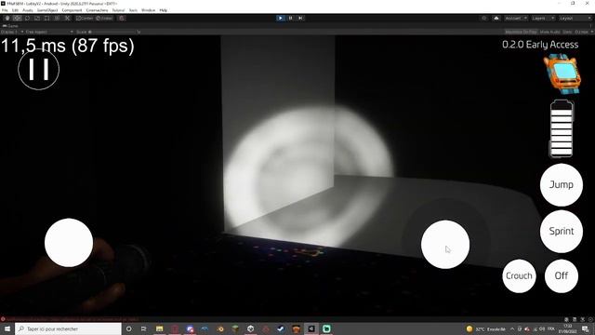The height and width of the screenshot is (335, 595).
Task: Click the Crouch button
Action: click(519, 275)
